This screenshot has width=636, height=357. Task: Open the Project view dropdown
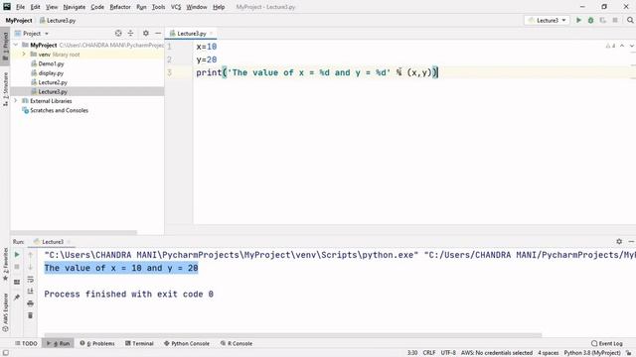click(x=32, y=33)
